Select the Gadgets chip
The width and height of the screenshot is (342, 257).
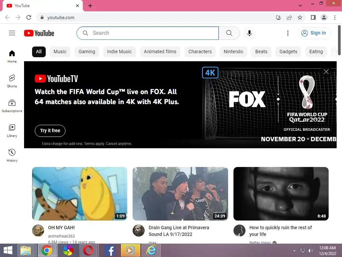[288, 52]
